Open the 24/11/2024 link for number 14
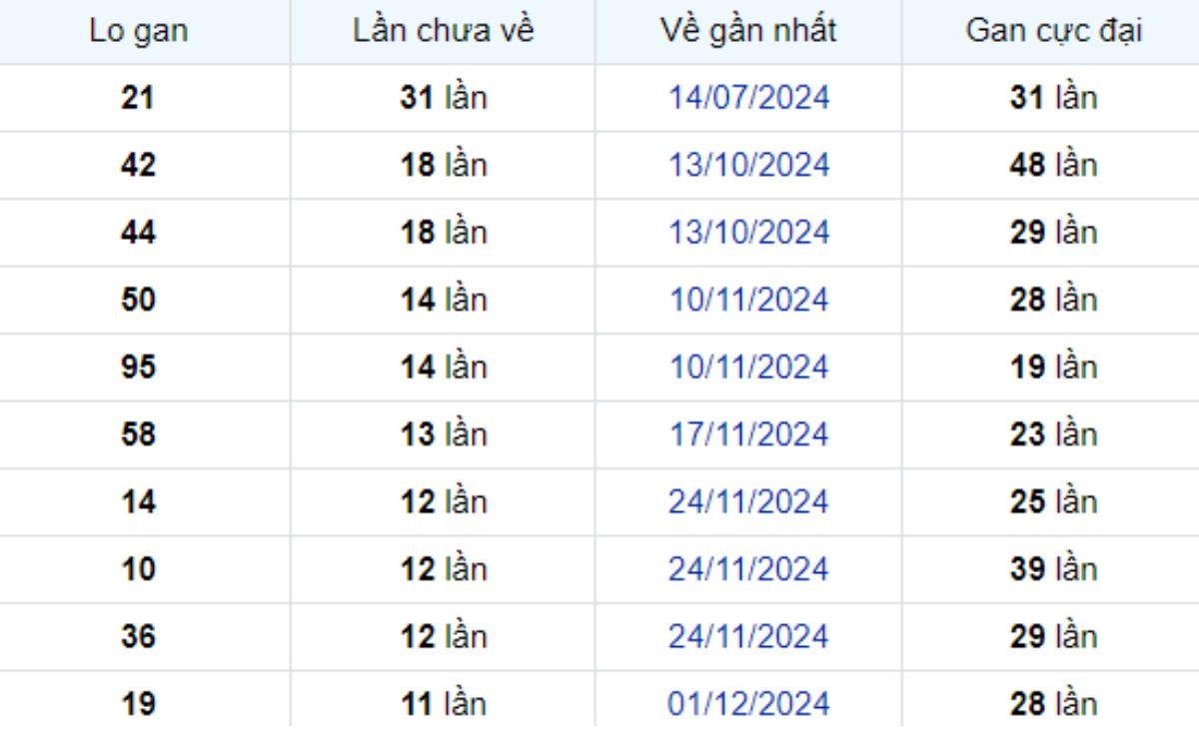The width and height of the screenshot is (1199, 735). 748,501
